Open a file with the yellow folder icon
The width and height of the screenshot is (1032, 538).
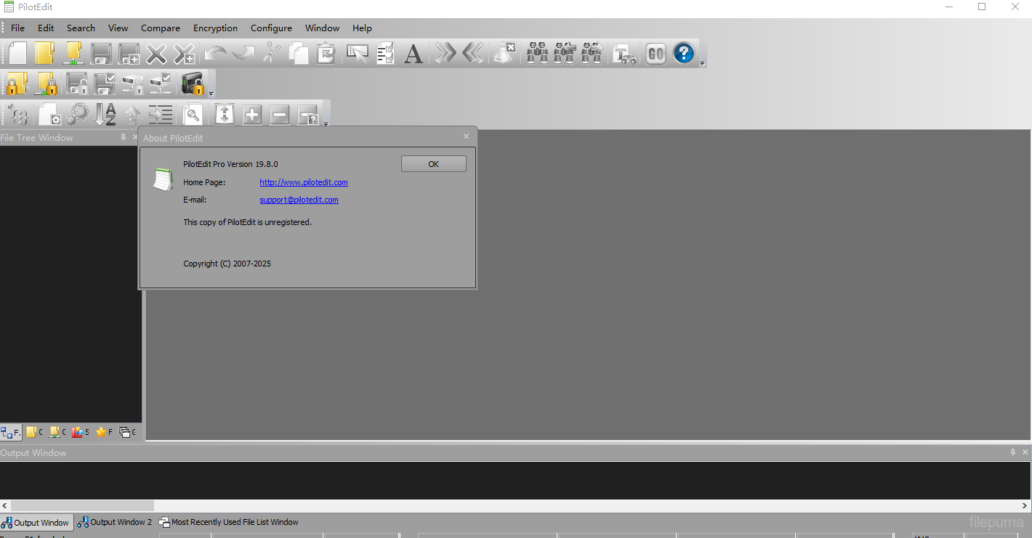(x=45, y=53)
